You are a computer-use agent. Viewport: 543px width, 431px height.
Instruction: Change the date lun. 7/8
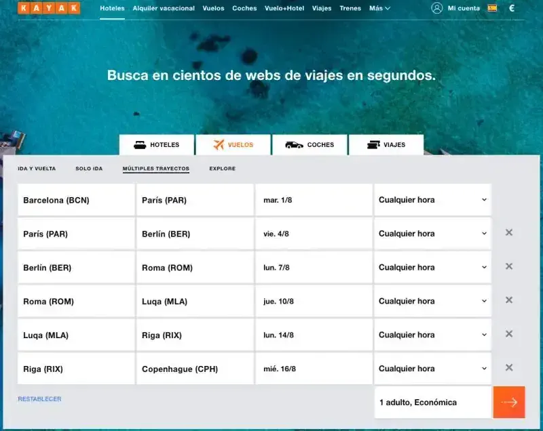pos(314,268)
